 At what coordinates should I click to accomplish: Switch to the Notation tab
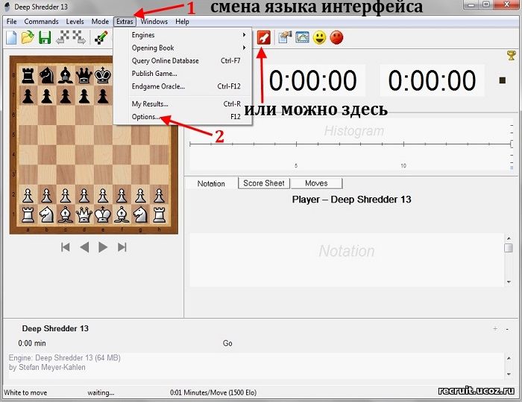211,184
